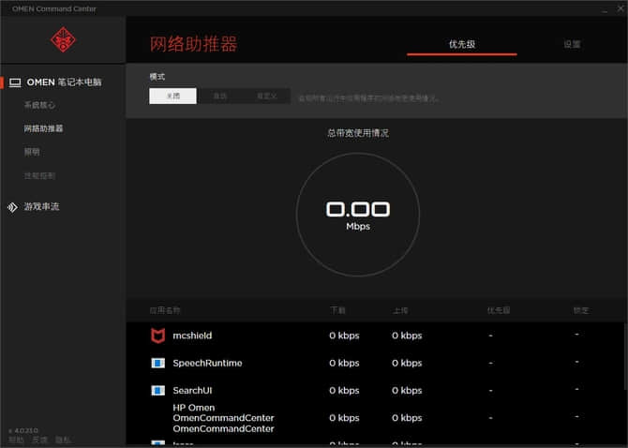Select the mcshield row name
The height and width of the screenshot is (448, 628).
click(x=192, y=336)
